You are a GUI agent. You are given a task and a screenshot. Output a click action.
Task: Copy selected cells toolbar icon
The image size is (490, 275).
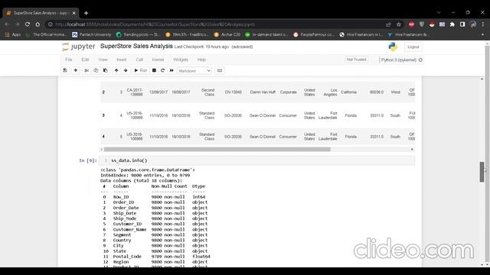tap(96, 70)
